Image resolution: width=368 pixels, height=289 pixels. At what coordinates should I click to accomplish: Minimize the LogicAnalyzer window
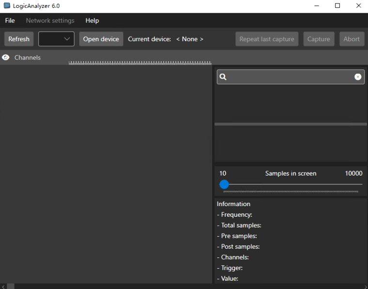coord(317,6)
